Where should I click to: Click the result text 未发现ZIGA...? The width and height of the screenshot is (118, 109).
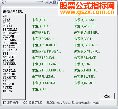pos(41,26)
